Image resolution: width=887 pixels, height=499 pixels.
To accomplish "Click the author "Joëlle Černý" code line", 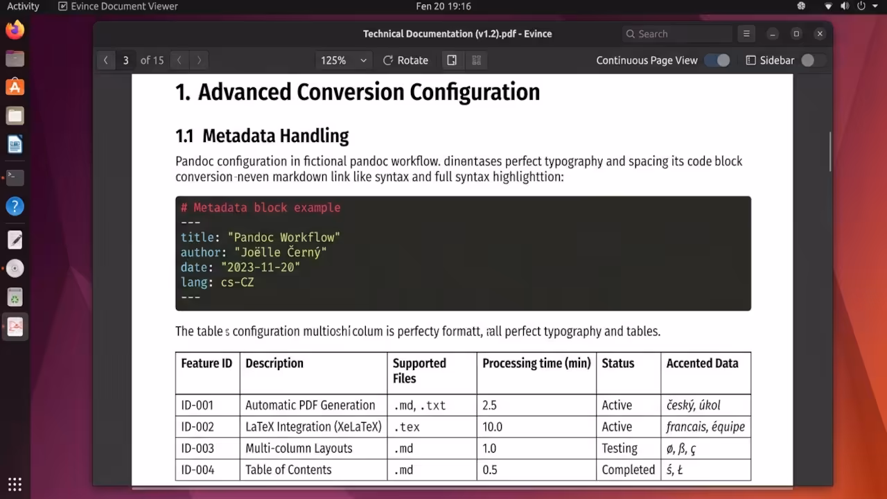I will pyautogui.click(x=254, y=252).
